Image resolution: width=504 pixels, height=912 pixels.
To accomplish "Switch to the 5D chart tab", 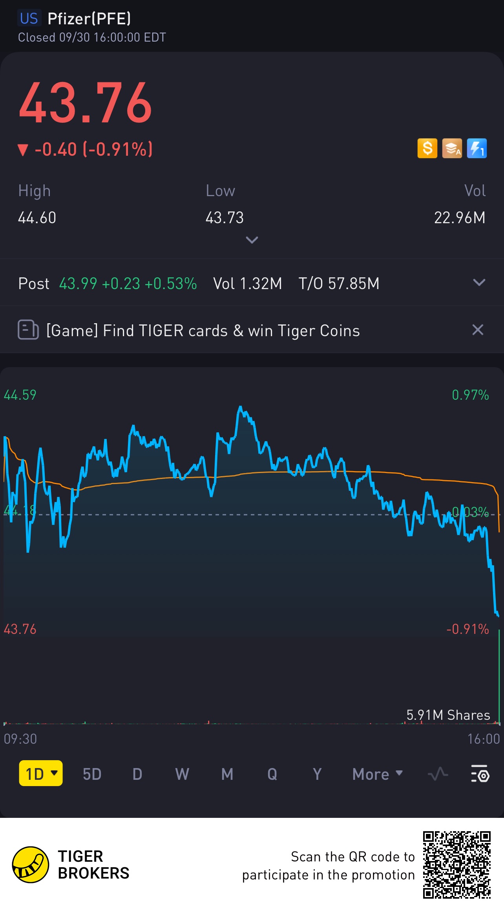I will tap(92, 774).
